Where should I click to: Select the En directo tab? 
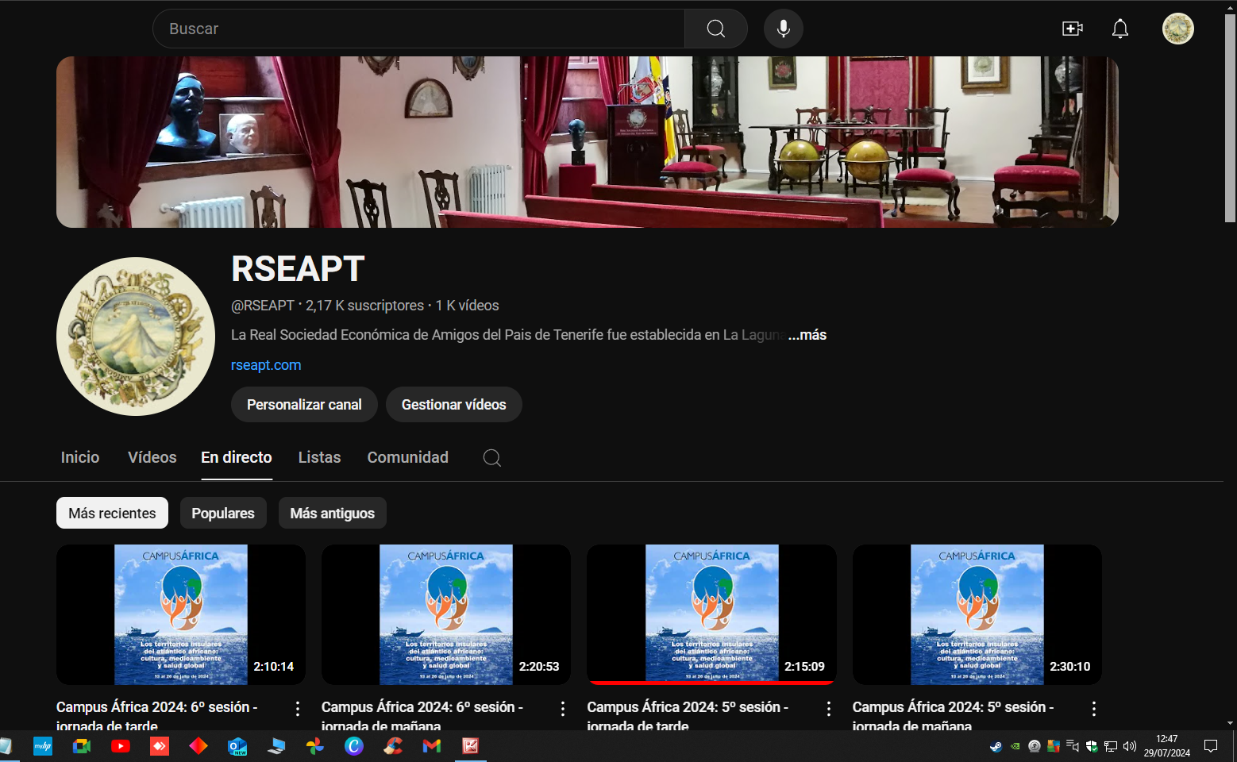tap(237, 457)
